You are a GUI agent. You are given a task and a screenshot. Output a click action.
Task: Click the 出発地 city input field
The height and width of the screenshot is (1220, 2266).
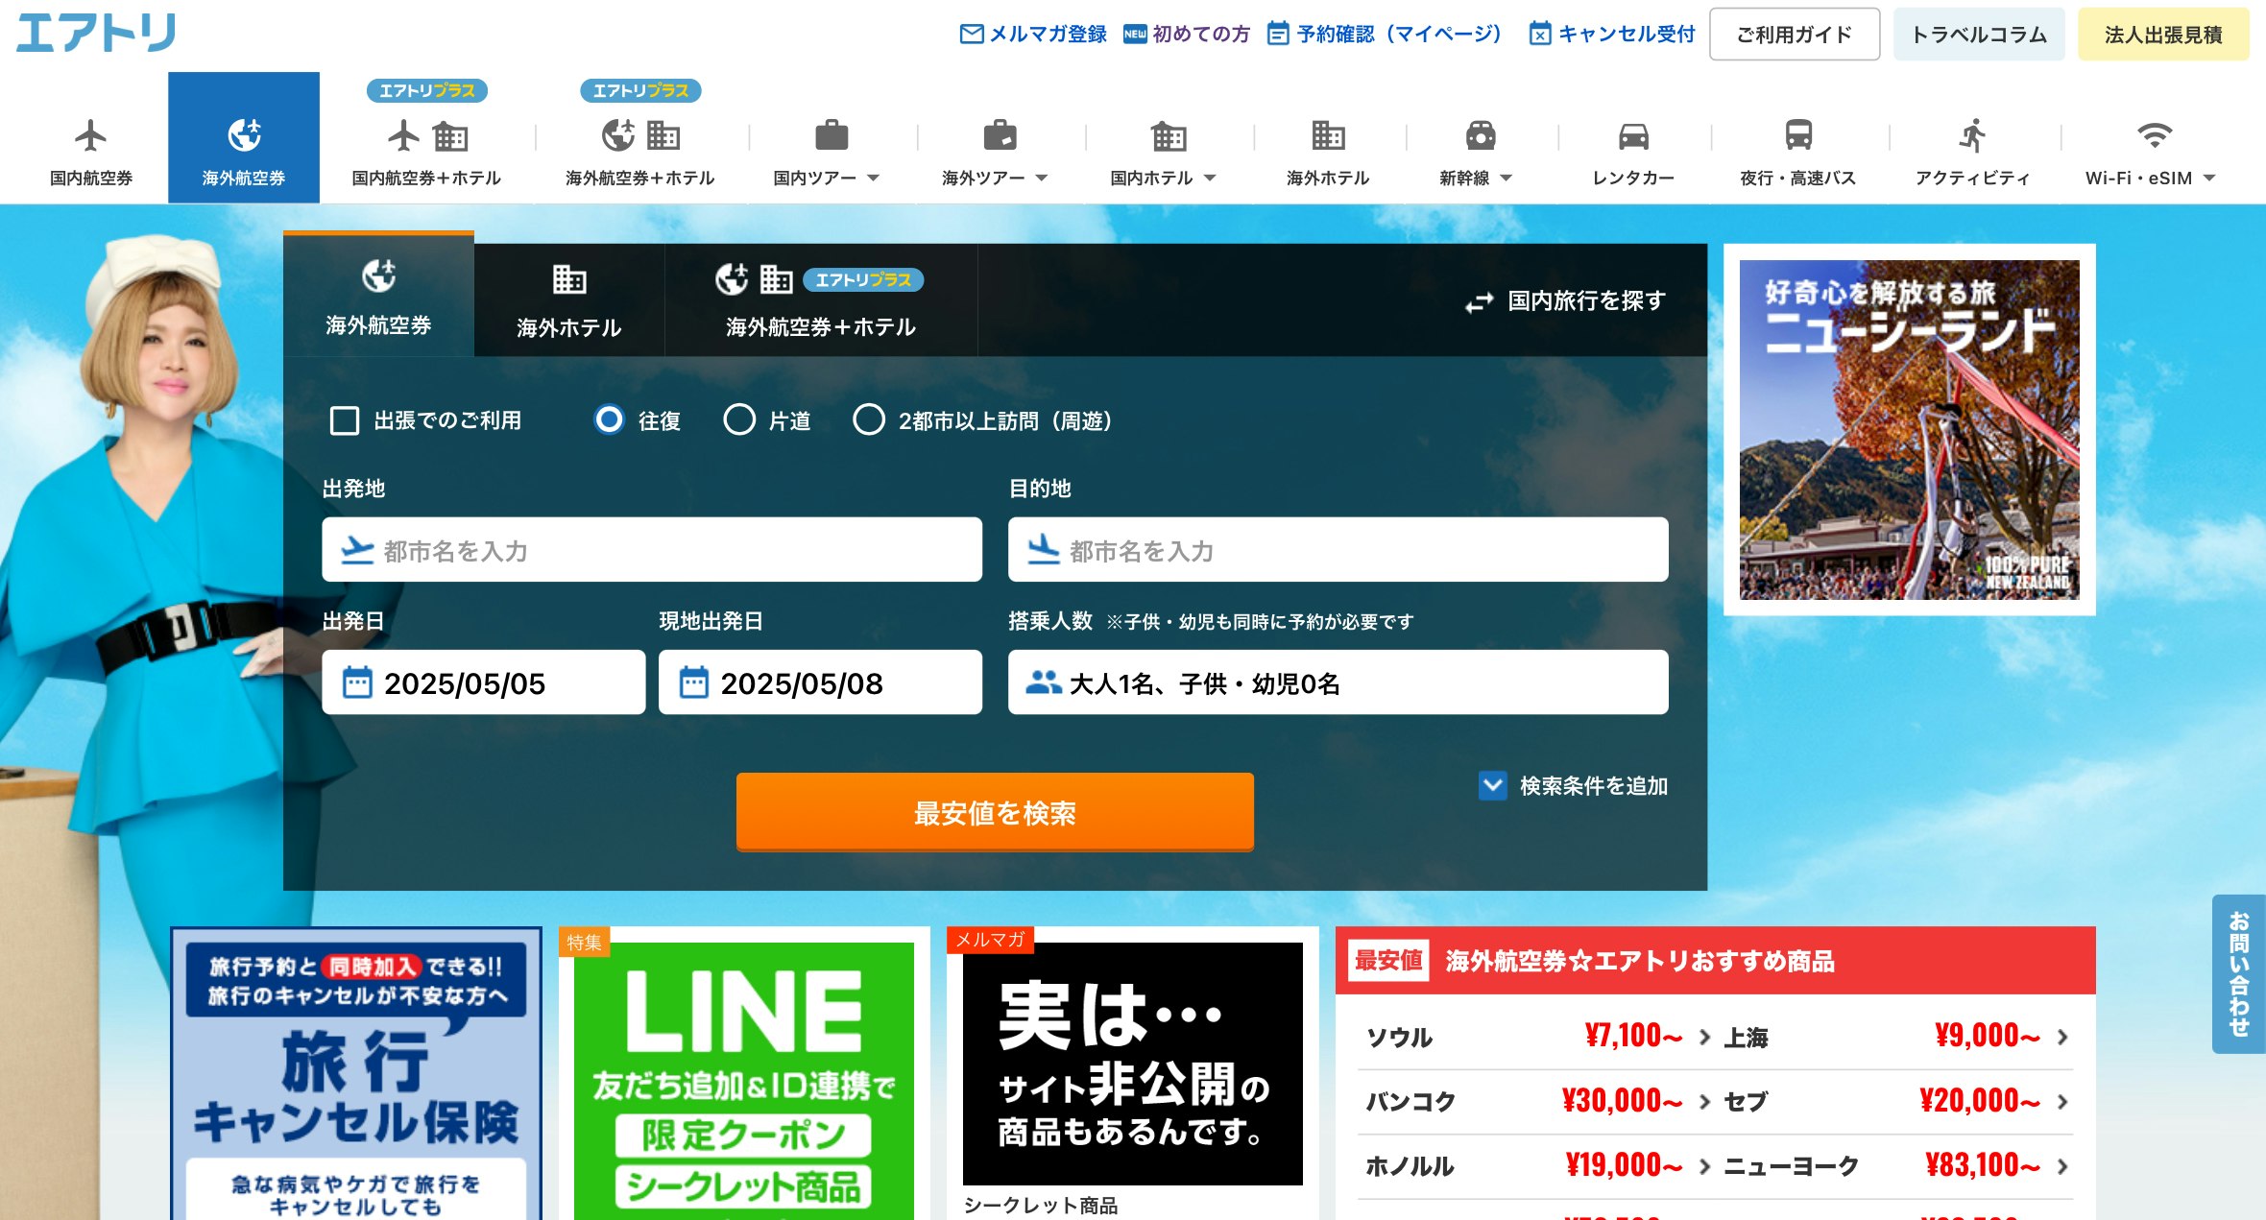[652, 550]
